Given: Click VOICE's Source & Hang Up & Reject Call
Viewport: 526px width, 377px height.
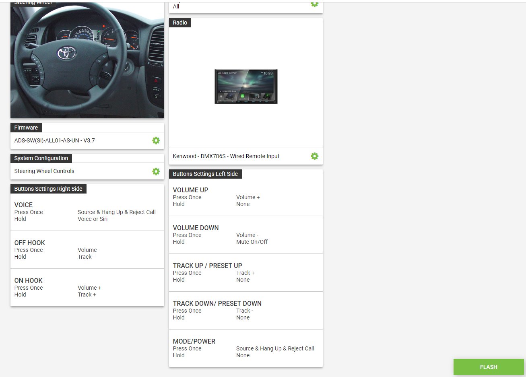Looking at the screenshot, I should (117, 212).
